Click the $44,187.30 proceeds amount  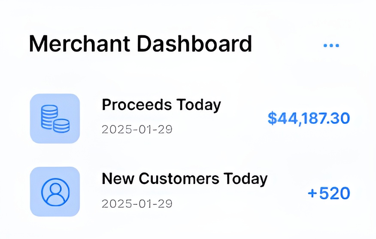click(309, 118)
